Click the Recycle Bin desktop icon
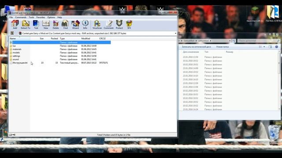 pyautogui.click(x=274, y=135)
